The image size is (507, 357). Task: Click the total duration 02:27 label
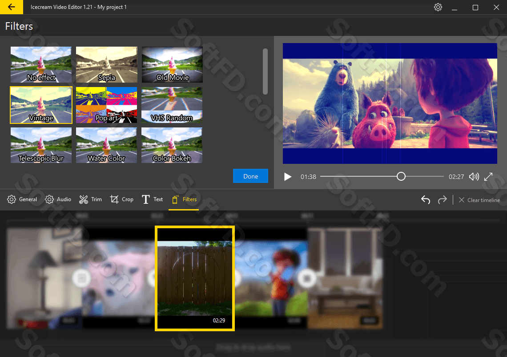click(456, 177)
